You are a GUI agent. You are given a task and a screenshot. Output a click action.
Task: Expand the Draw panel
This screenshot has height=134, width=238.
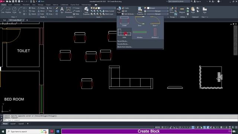point(14,17)
